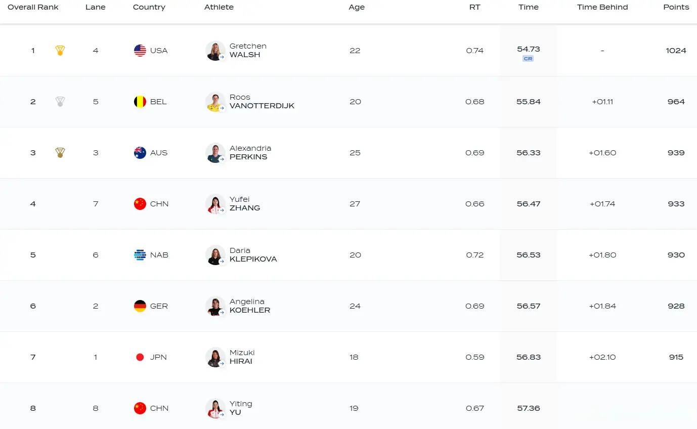Click the Germany flag icon
The image size is (697, 429).
(x=140, y=306)
